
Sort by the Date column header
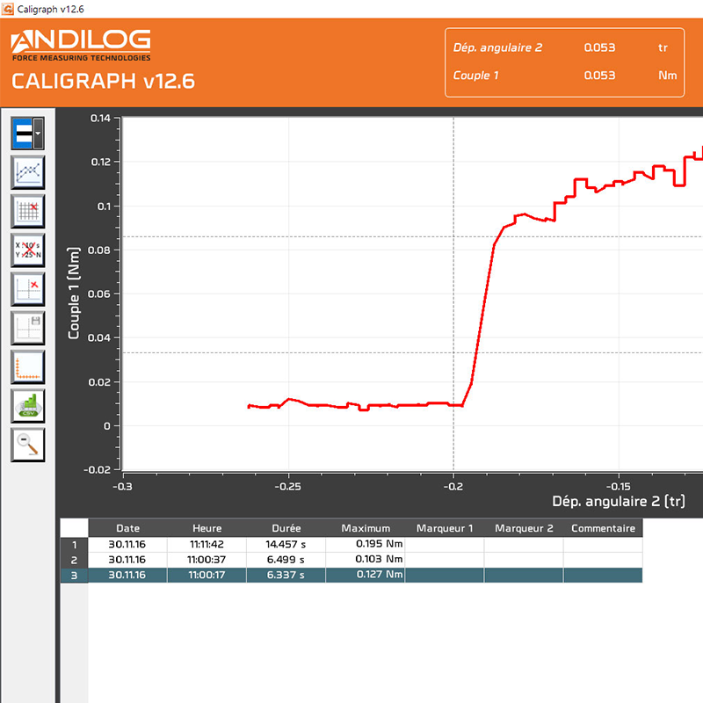coord(128,528)
